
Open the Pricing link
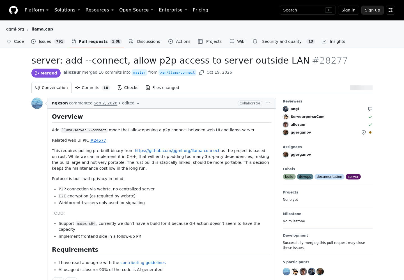click(200, 10)
